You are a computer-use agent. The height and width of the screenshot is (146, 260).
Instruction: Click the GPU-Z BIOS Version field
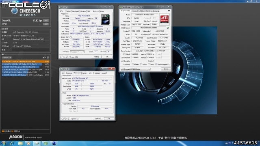click(x=149, y=28)
